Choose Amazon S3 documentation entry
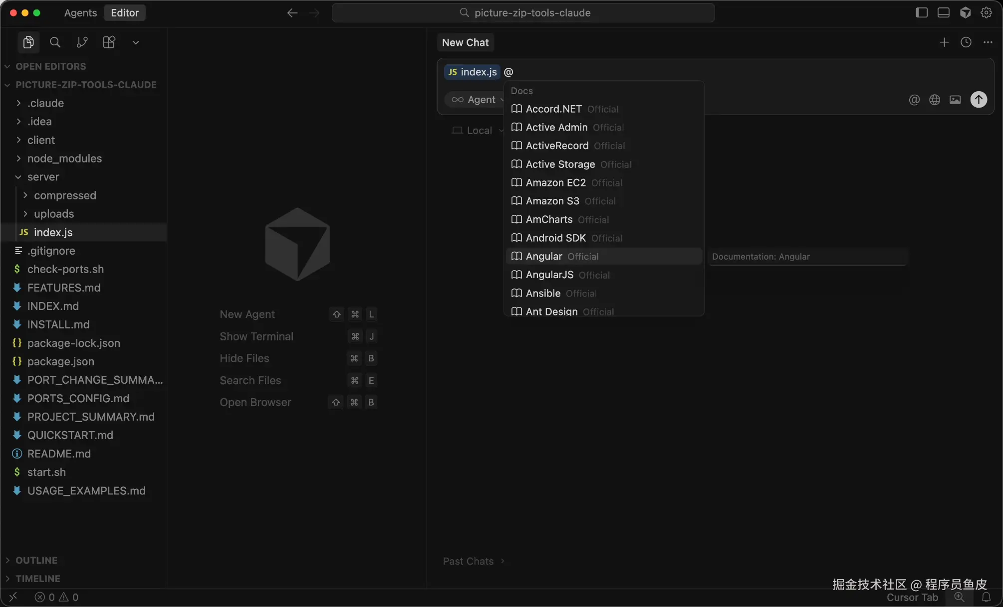Screen dimensions: 1003x607 point(552,201)
